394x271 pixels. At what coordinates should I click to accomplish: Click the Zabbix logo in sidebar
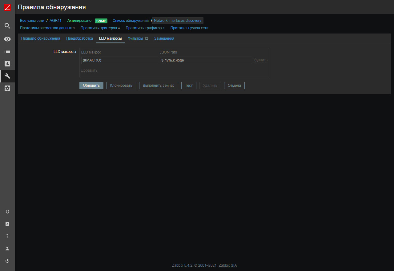pos(7,7)
